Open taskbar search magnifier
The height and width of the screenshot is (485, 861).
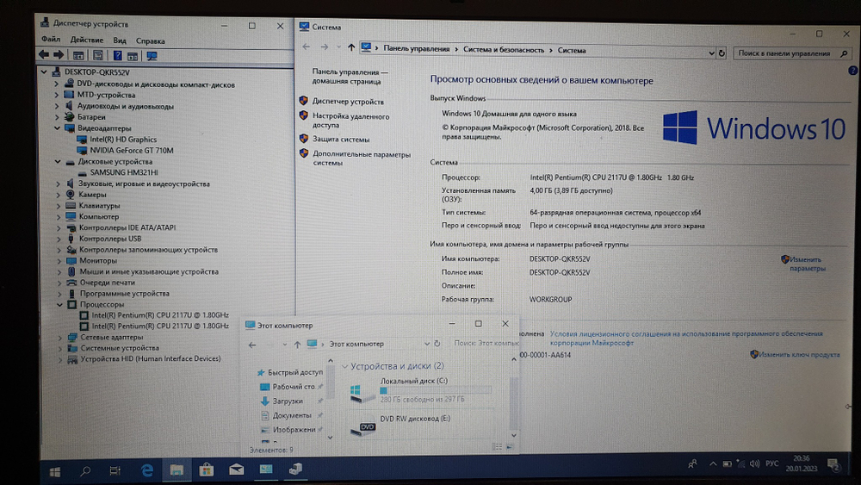85,471
